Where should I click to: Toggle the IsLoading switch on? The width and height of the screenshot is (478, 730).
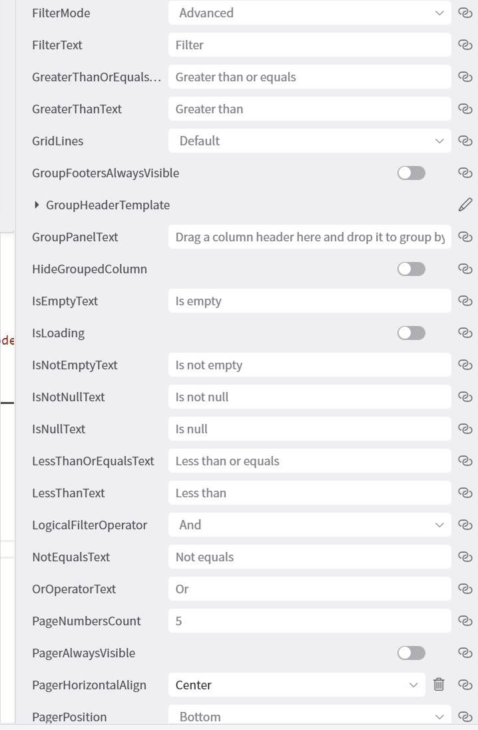pyautogui.click(x=411, y=333)
